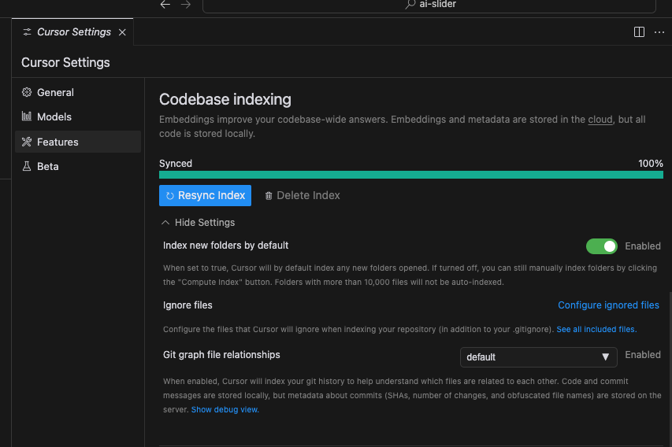
Task: Switch to the Cursor Settings tab
Action: coord(73,32)
